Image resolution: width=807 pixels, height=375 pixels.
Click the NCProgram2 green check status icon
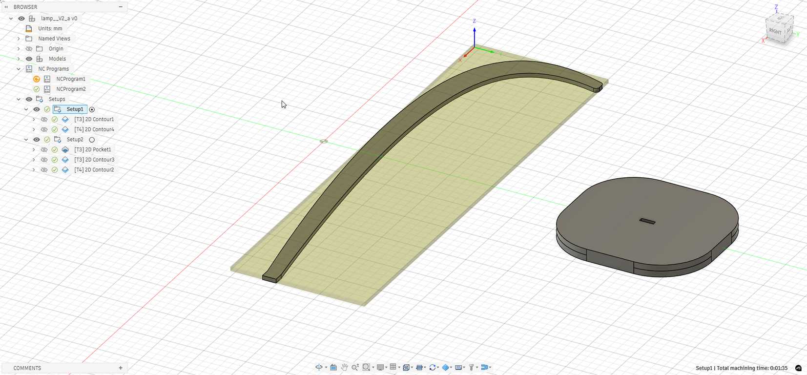37,89
